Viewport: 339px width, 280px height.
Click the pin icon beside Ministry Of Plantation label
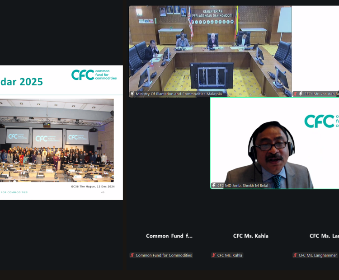coord(132,94)
